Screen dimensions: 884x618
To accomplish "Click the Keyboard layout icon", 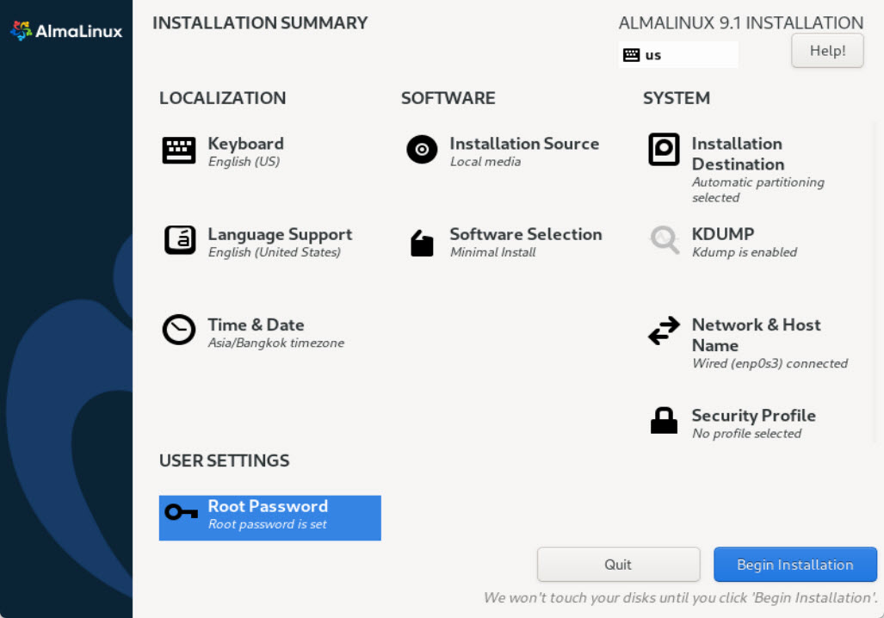I will (179, 151).
